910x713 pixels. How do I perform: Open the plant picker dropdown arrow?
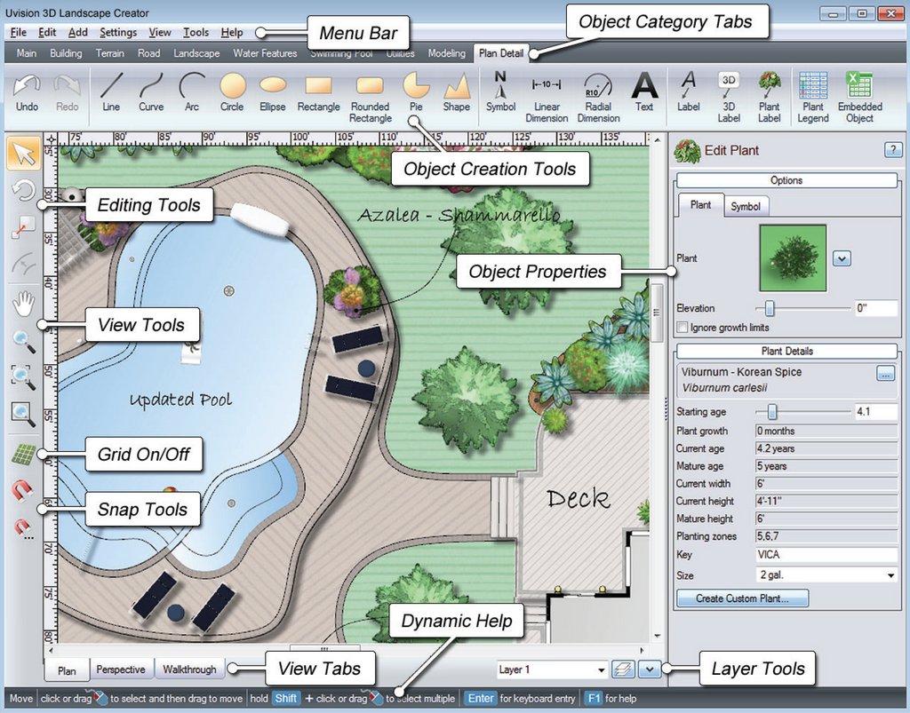(842, 258)
